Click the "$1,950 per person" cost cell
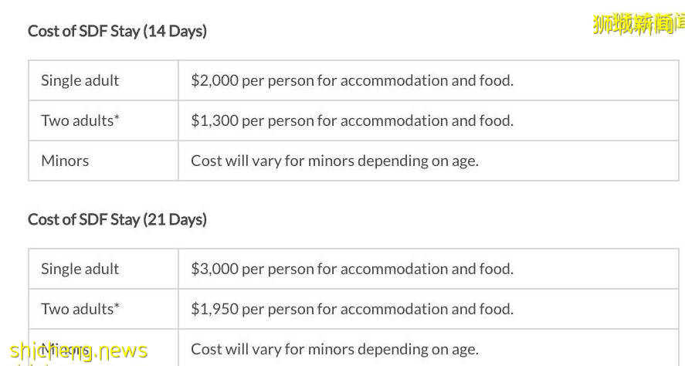This screenshot has width=685, height=366. coord(351,309)
